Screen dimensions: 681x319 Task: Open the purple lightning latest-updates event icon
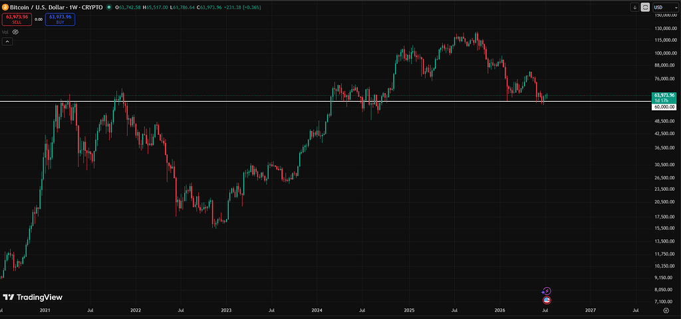click(x=547, y=291)
